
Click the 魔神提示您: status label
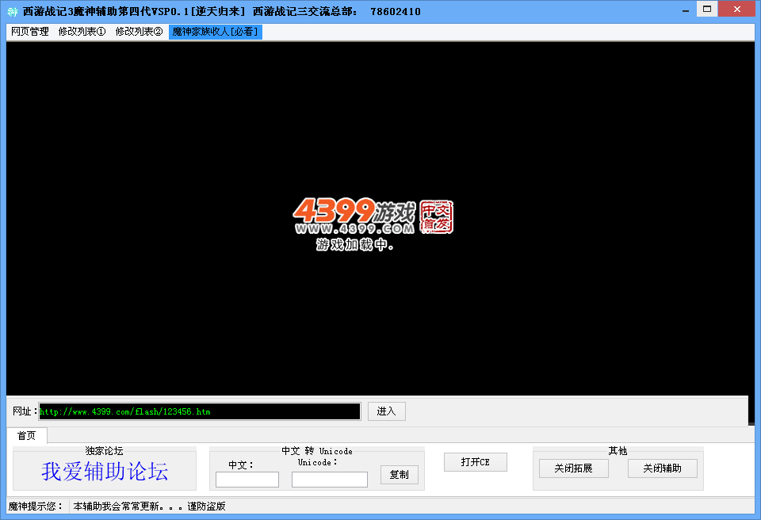pos(36,506)
